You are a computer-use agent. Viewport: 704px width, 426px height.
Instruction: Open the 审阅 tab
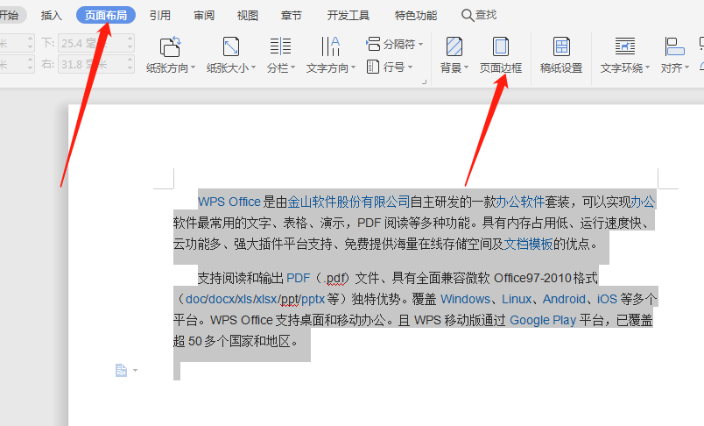(x=204, y=15)
